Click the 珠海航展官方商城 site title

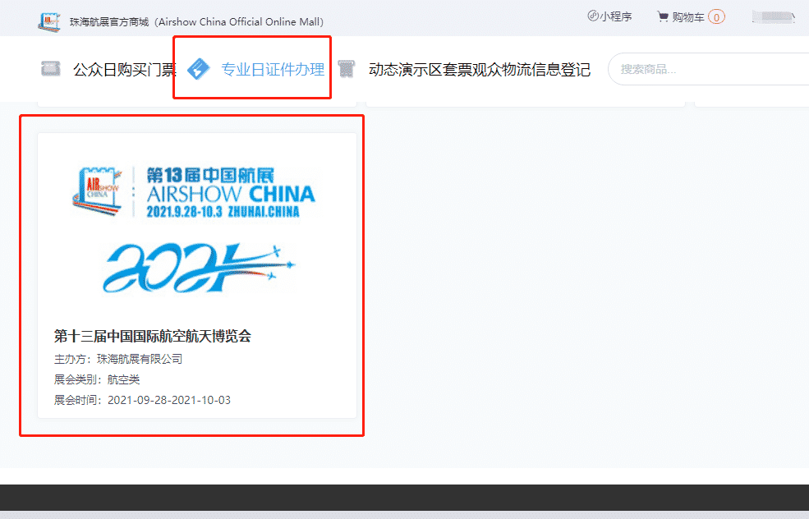point(196,21)
